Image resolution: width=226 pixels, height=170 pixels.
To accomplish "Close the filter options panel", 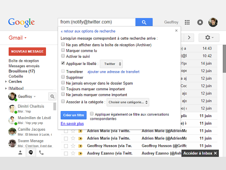I will [176, 31].
